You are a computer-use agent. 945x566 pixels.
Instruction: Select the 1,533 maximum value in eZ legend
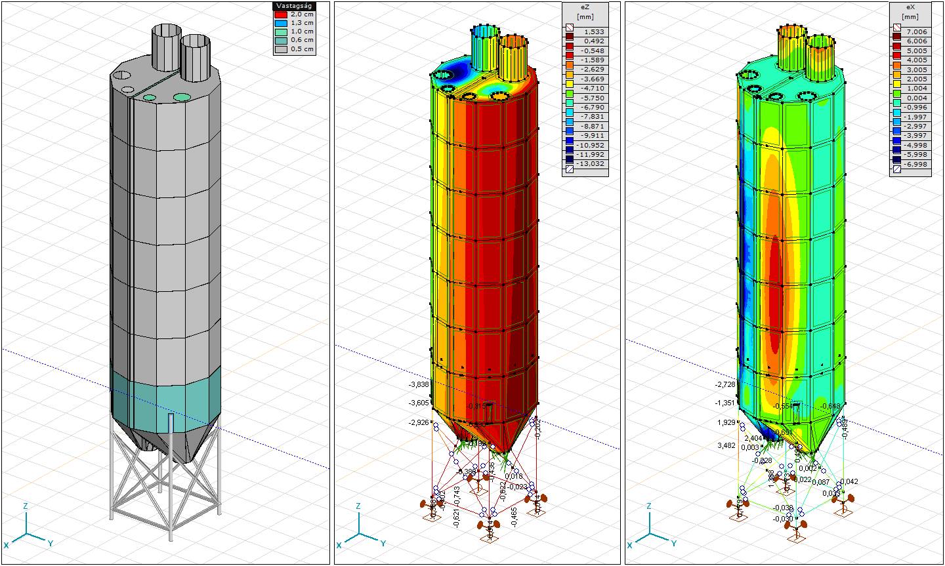pyautogui.click(x=593, y=31)
